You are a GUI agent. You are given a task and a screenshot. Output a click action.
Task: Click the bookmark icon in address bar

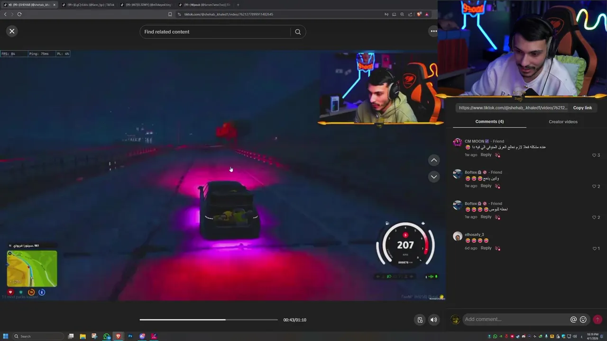click(170, 14)
